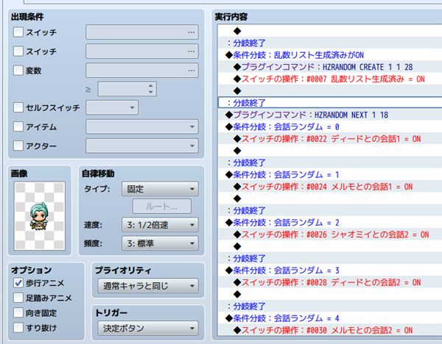Enable the アクター condition checkbox
Image resolution: width=442 pixels, height=344 pixels.
pos(18,146)
